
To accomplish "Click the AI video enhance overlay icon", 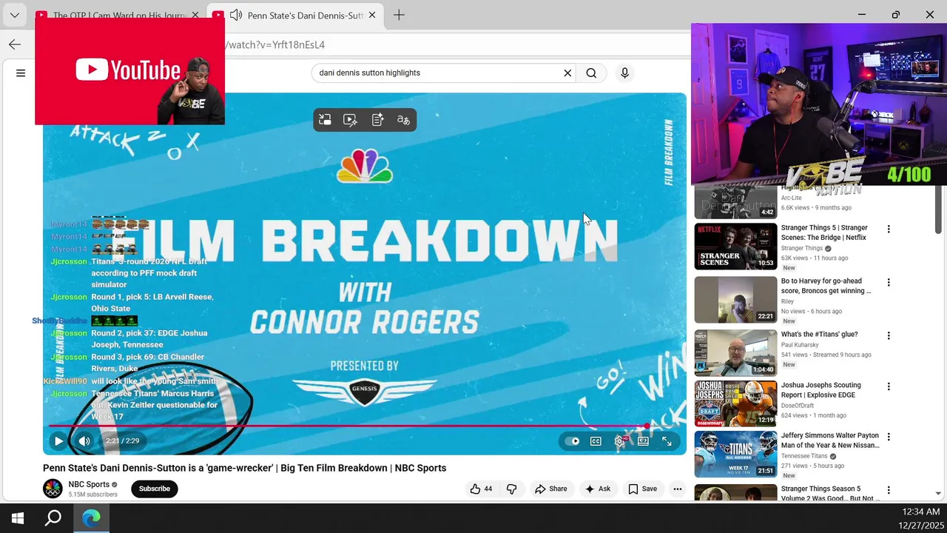I will pos(351,120).
